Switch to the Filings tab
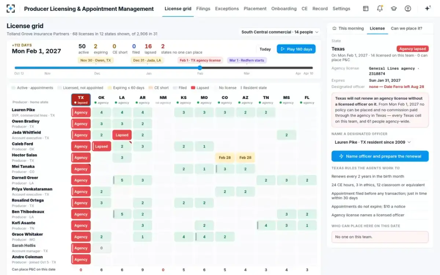Image resolution: width=440 pixels, height=275 pixels. [x=203, y=8]
